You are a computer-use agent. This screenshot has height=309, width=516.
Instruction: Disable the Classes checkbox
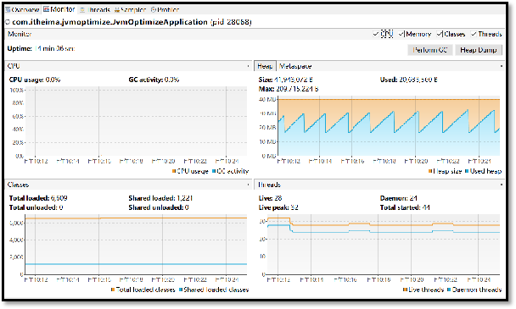tap(440, 34)
